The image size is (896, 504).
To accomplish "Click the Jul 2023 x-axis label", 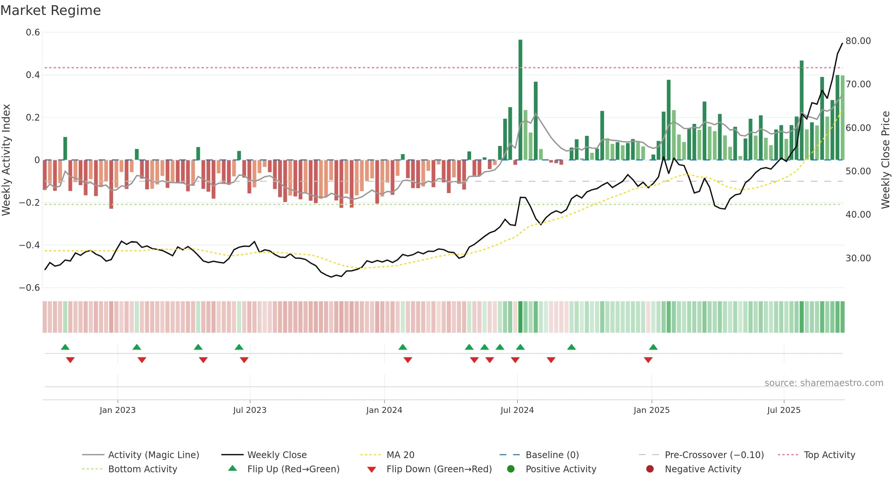I will click(x=250, y=410).
